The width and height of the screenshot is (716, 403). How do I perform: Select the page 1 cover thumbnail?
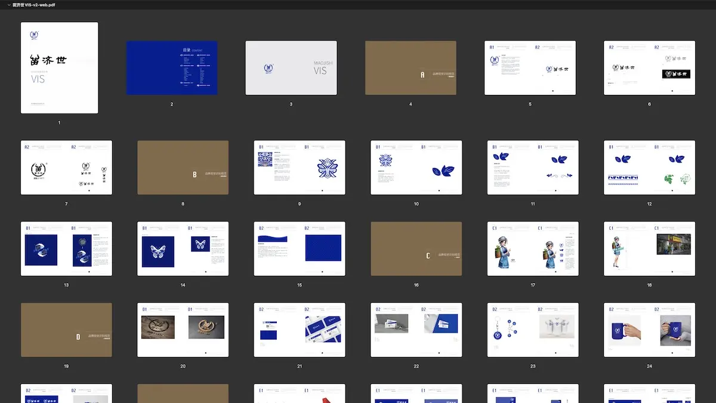[x=60, y=67]
